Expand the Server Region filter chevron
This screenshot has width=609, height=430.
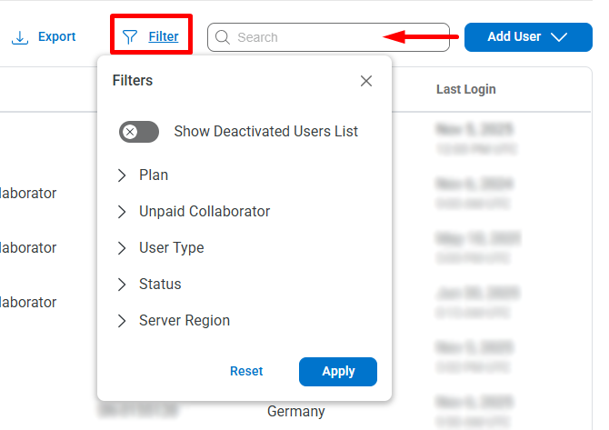pos(122,321)
